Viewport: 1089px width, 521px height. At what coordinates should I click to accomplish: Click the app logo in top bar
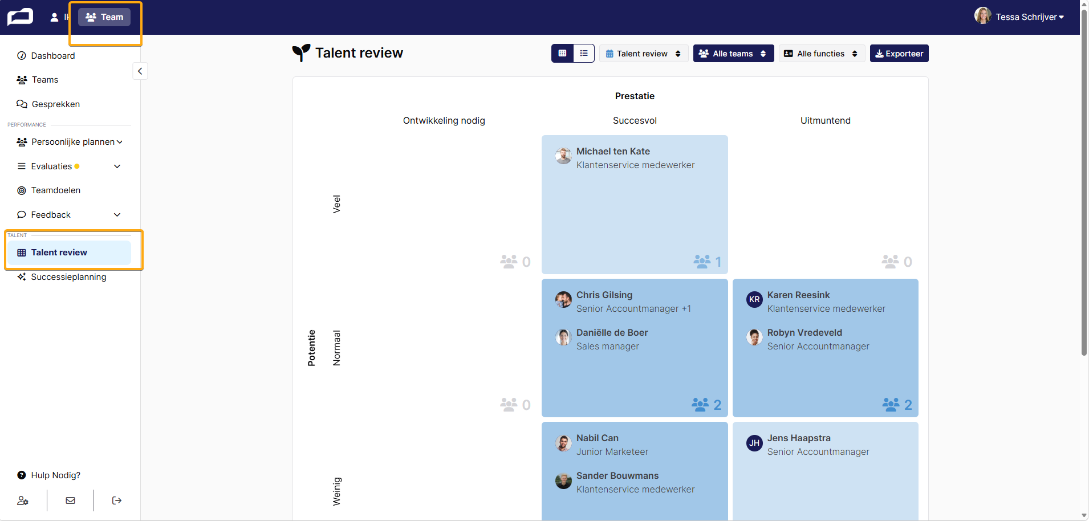coord(20,17)
